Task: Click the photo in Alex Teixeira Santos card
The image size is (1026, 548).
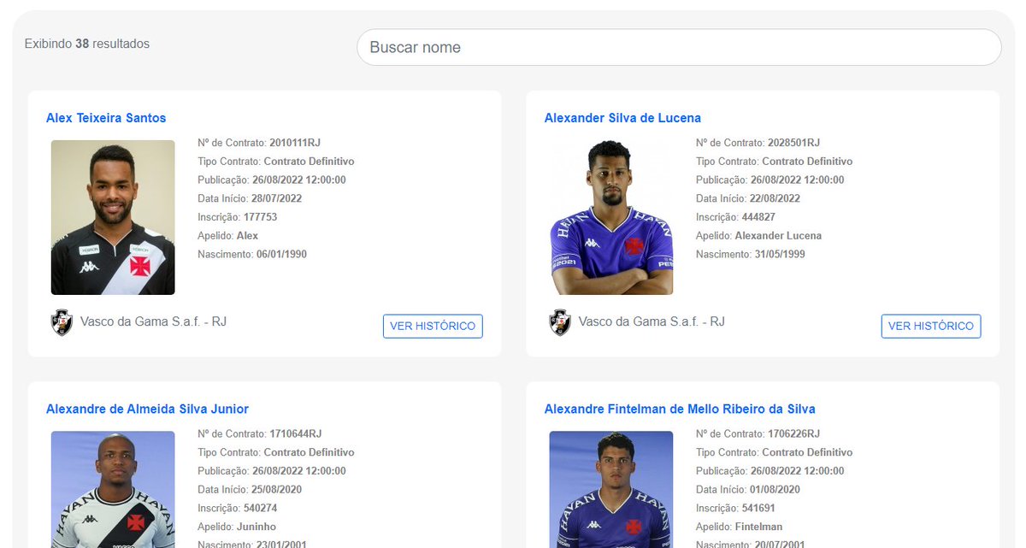Action: point(113,217)
